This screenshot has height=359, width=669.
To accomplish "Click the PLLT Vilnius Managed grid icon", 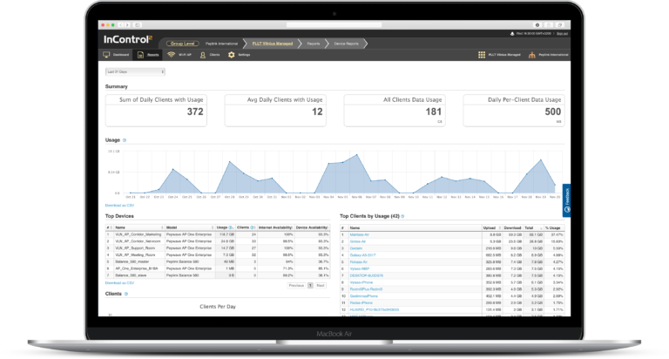I will coord(482,55).
